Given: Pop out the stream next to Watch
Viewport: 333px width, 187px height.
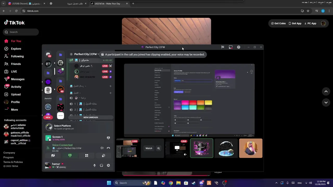Looking at the screenshot, I should (x=158, y=148).
